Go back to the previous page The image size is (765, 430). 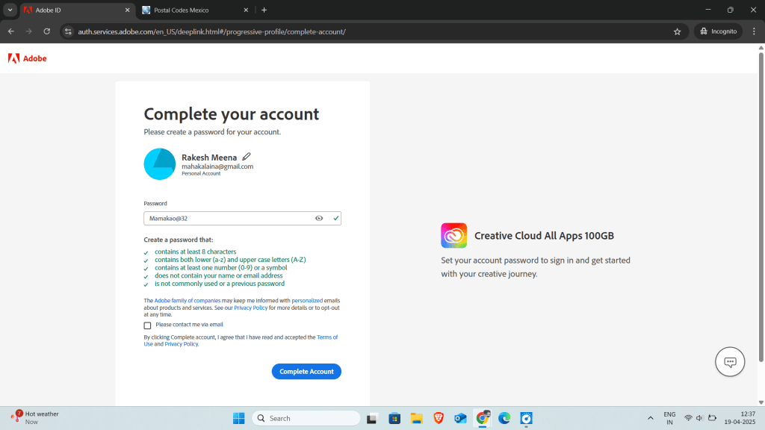pyautogui.click(x=10, y=31)
